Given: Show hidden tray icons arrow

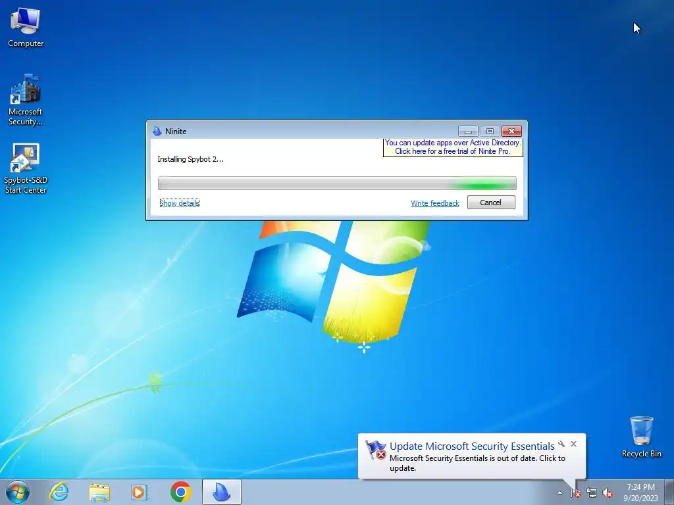Looking at the screenshot, I should coord(559,493).
